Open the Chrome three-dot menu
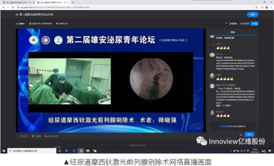274x166 pixels. [271, 7]
